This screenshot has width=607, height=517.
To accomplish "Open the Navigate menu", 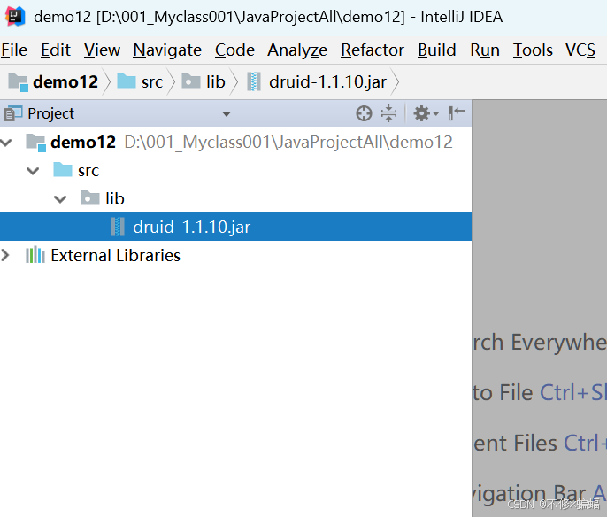I will 167,50.
